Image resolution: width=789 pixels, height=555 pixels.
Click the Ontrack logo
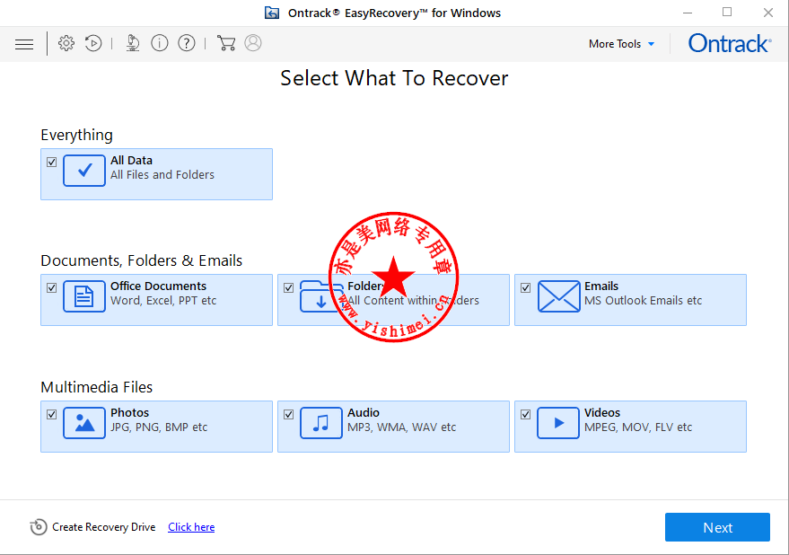pos(729,43)
